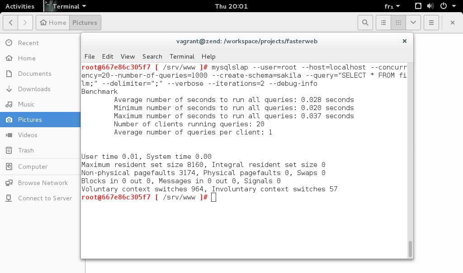Click the terminal title bar text

[247, 41]
